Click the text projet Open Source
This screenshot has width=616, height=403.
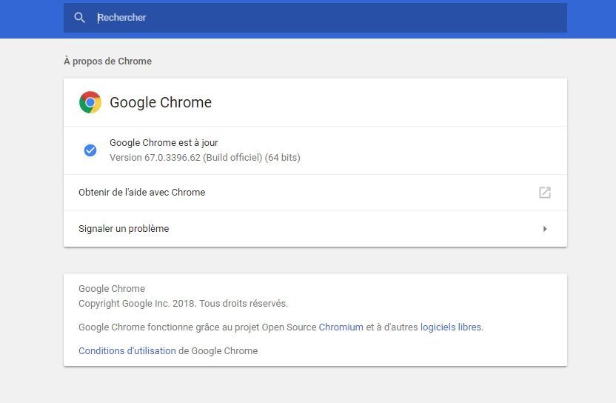[x=275, y=327]
